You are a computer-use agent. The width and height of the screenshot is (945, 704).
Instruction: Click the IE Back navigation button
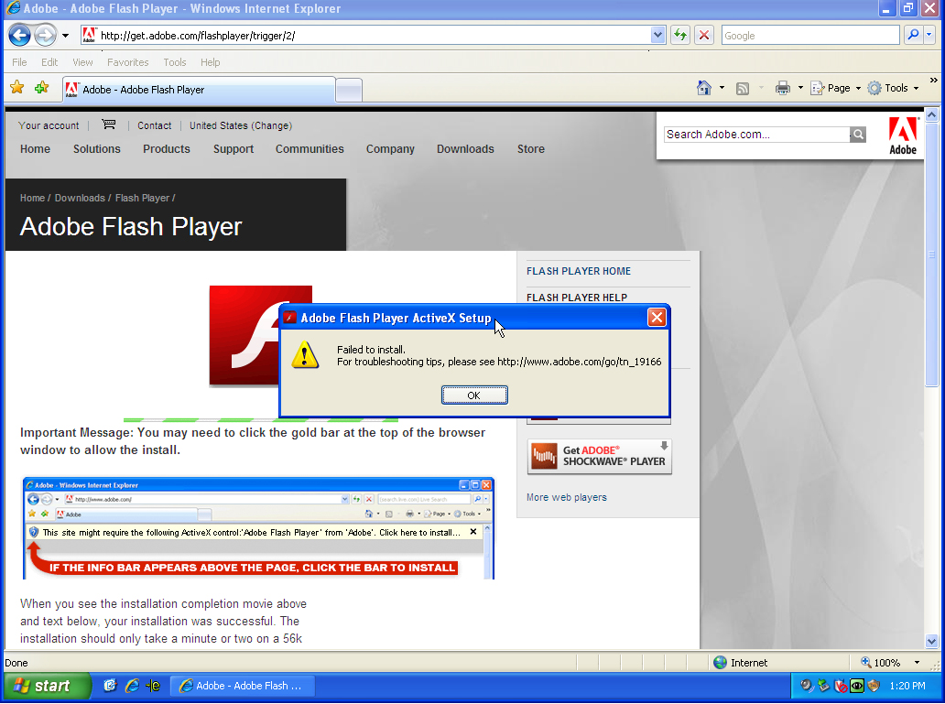pos(19,35)
